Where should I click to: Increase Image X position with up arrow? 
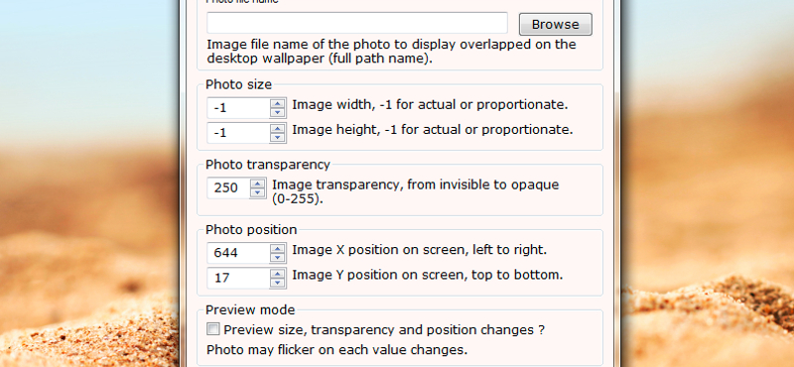277,248
